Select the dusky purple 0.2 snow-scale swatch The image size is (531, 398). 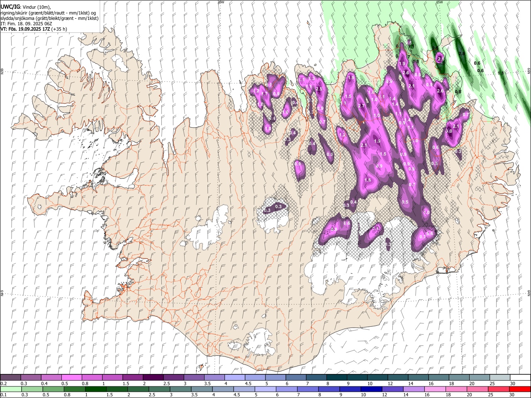(x=11, y=378)
